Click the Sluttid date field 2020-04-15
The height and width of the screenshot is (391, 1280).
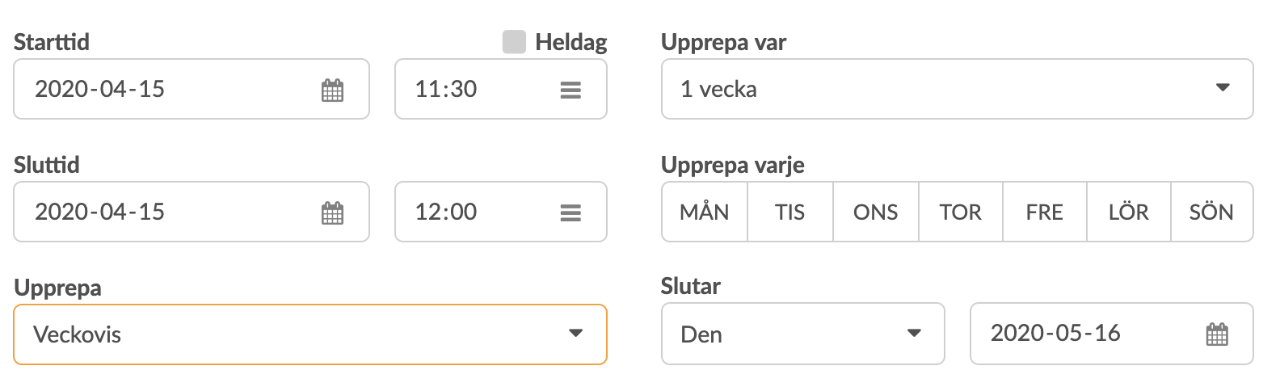pyautogui.click(x=192, y=212)
